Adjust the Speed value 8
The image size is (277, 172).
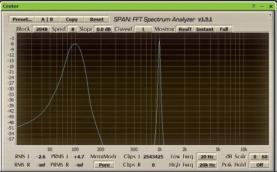73,29
